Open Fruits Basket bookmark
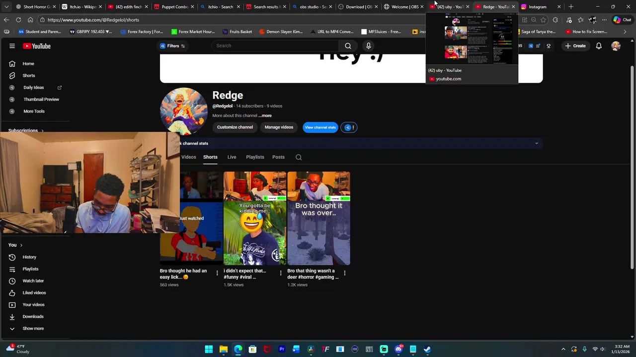Screen dimensions: 636x357 pos(237,32)
